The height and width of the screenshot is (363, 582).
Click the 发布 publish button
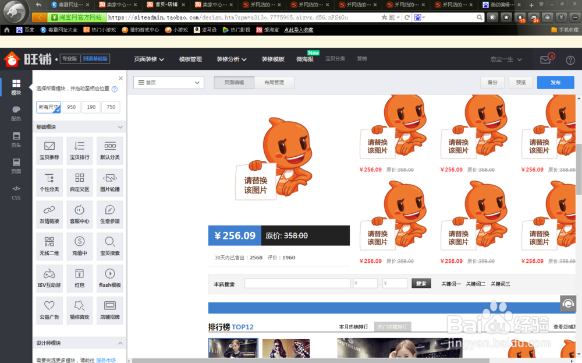555,83
